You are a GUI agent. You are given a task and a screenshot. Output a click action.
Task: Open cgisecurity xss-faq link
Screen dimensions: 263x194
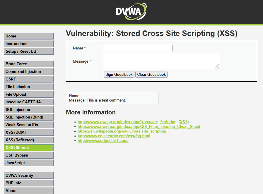pyautogui.click(x=114, y=136)
